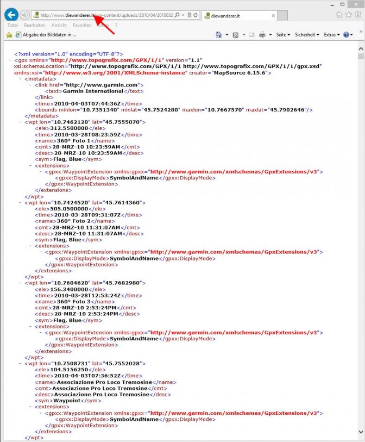Click the read mail icon
The height and width of the screenshot is (442, 365).
(x=251, y=35)
